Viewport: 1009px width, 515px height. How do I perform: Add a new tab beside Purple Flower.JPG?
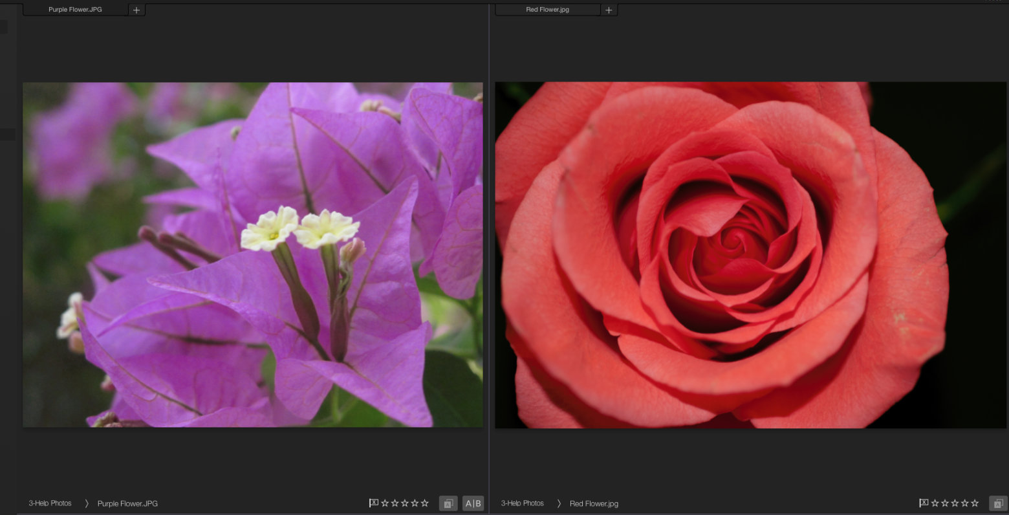[x=136, y=10]
